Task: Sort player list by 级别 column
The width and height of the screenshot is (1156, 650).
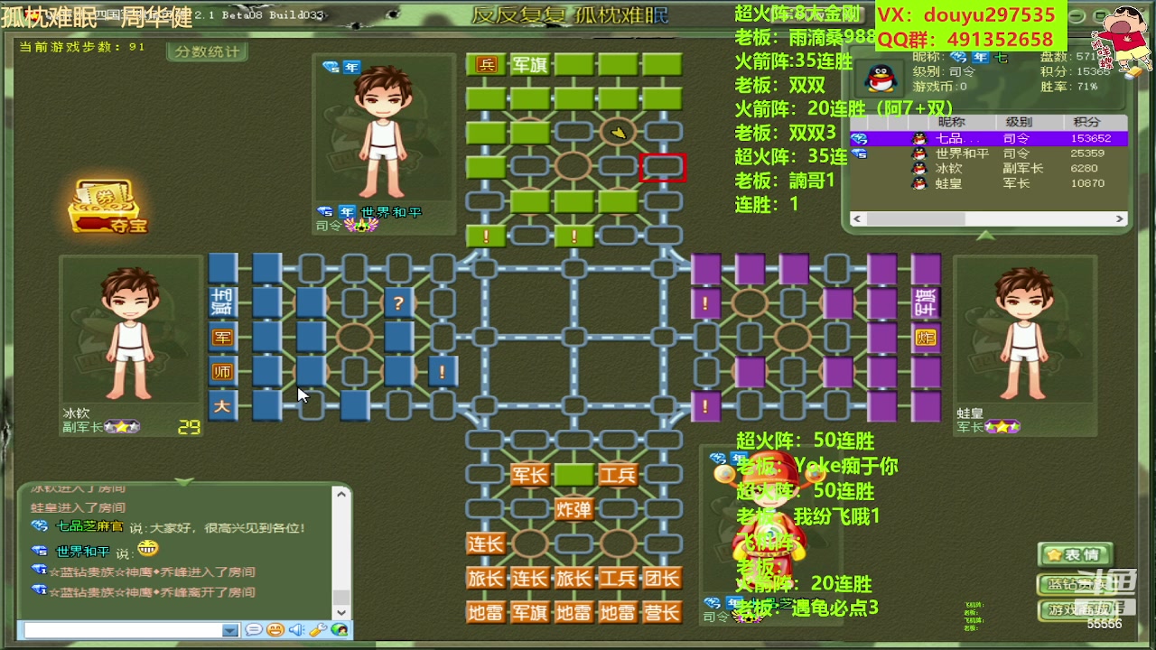Action: [1019, 122]
